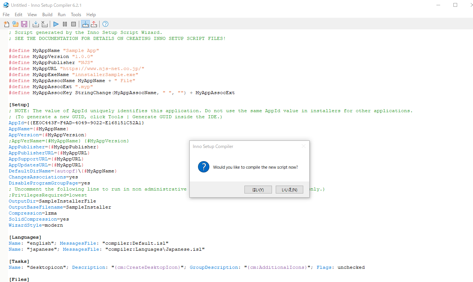Click the Compression=lzma line
The image size is (473, 282).
(33, 213)
